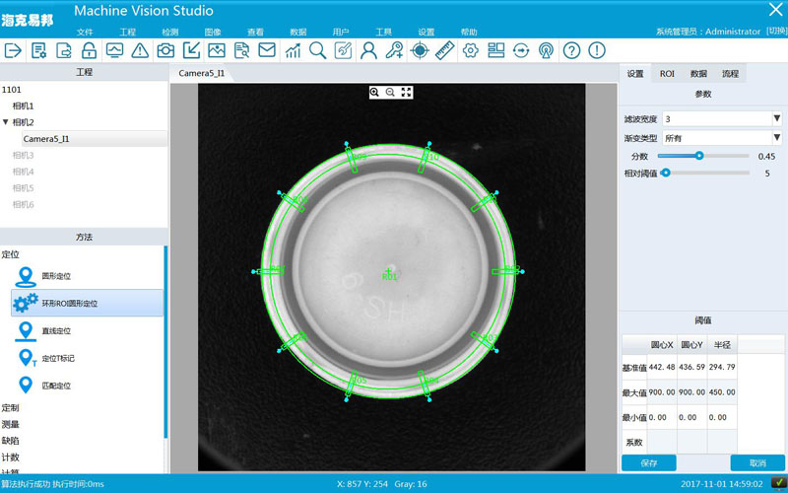Image resolution: width=788 pixels, height=493 pixels.
Task: Click the camera capture icon in toolbar
Action: tap(166, 50)
